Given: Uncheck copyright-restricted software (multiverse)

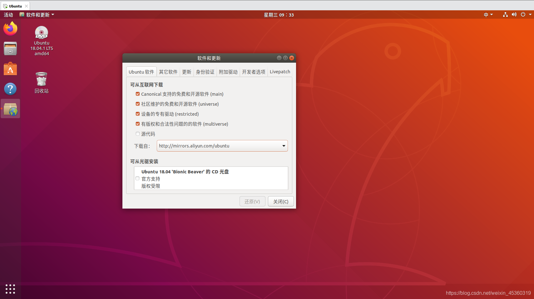Looking at the screenshot, I should (x=138, y=124).
